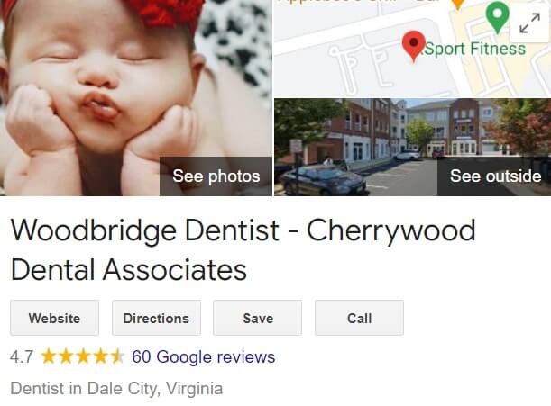Click the baby photo thumbnail
This screenshot has width=551, height=406.
pyautogui.click(x=135, y=97)
